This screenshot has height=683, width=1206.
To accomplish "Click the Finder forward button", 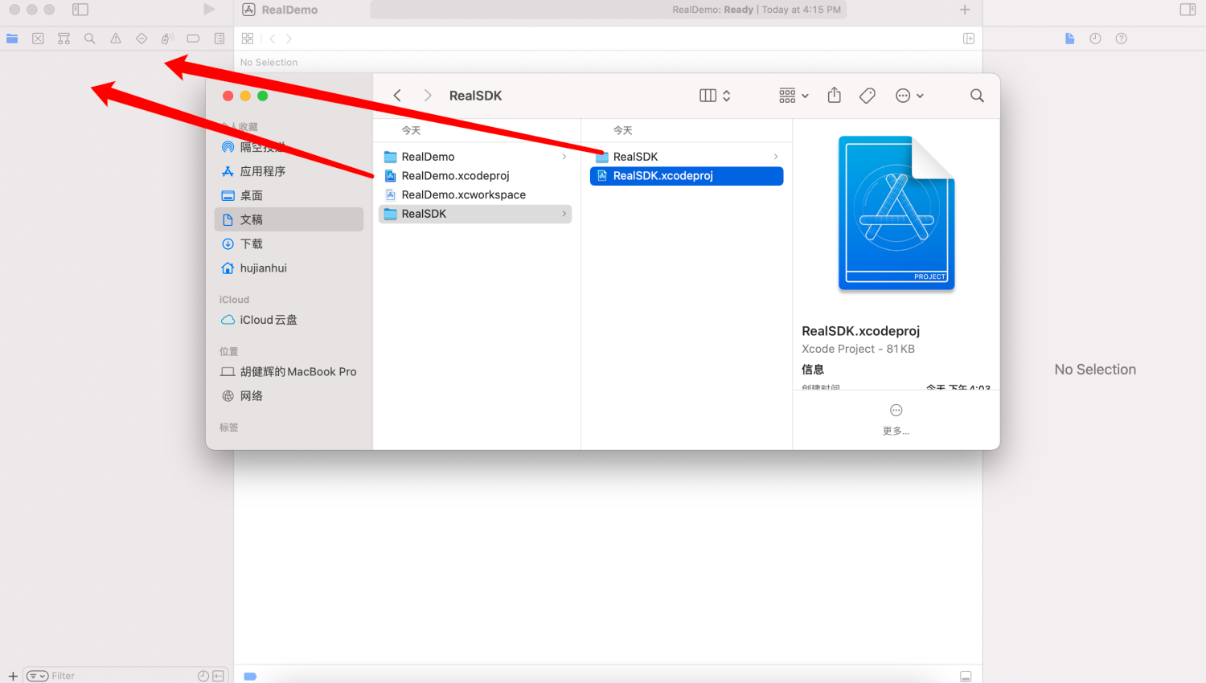I will click(x=428, y=96).
